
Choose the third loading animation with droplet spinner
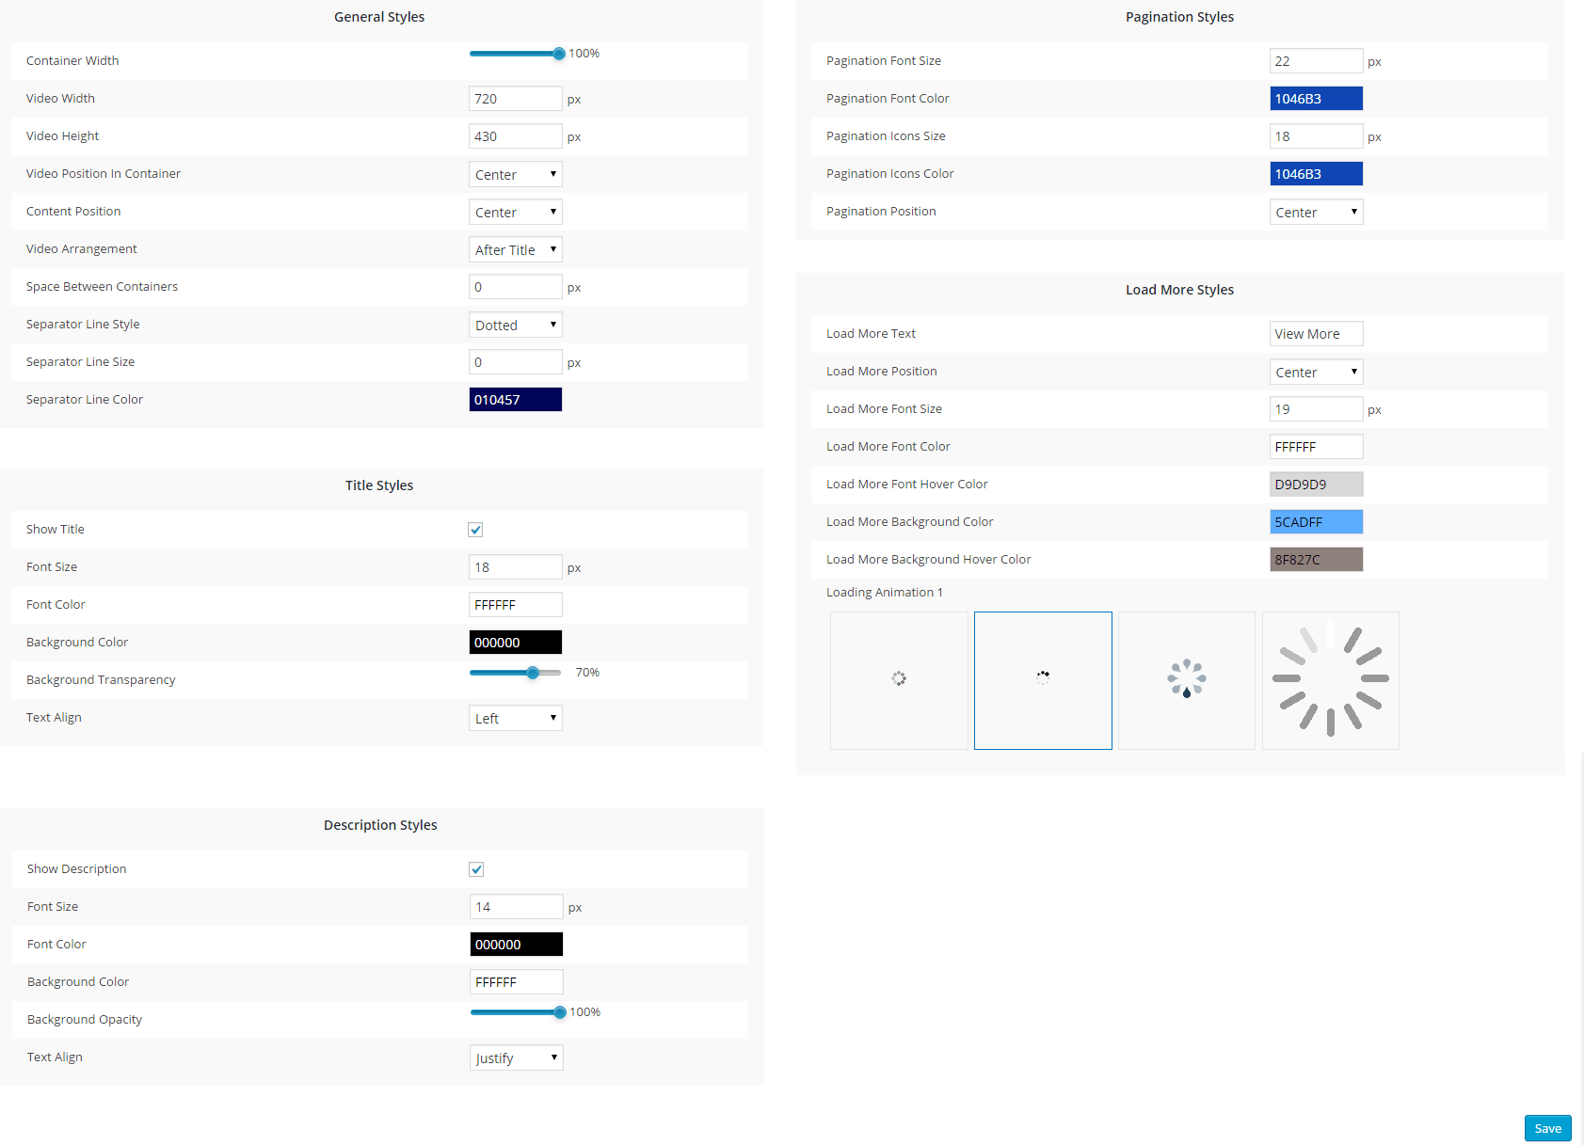point(1186,680)
